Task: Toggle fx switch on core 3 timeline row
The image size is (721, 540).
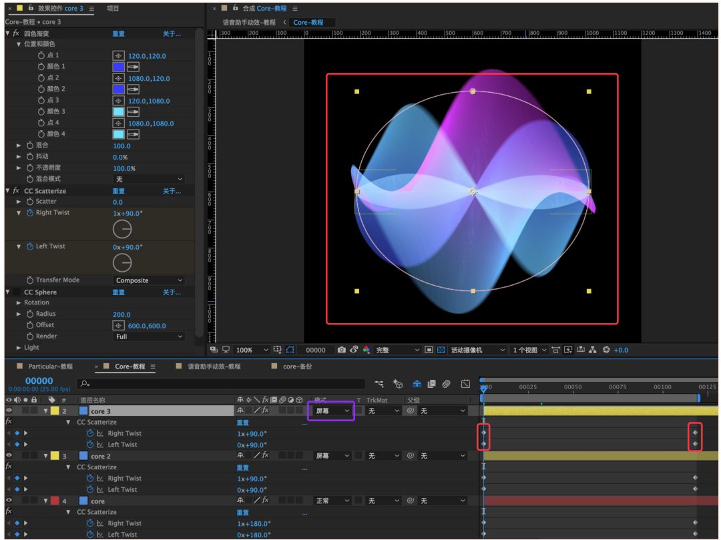Action: [265, 411]
